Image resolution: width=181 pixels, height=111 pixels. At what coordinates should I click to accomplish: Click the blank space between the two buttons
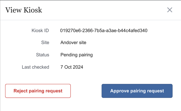click(x=86, y=91)
